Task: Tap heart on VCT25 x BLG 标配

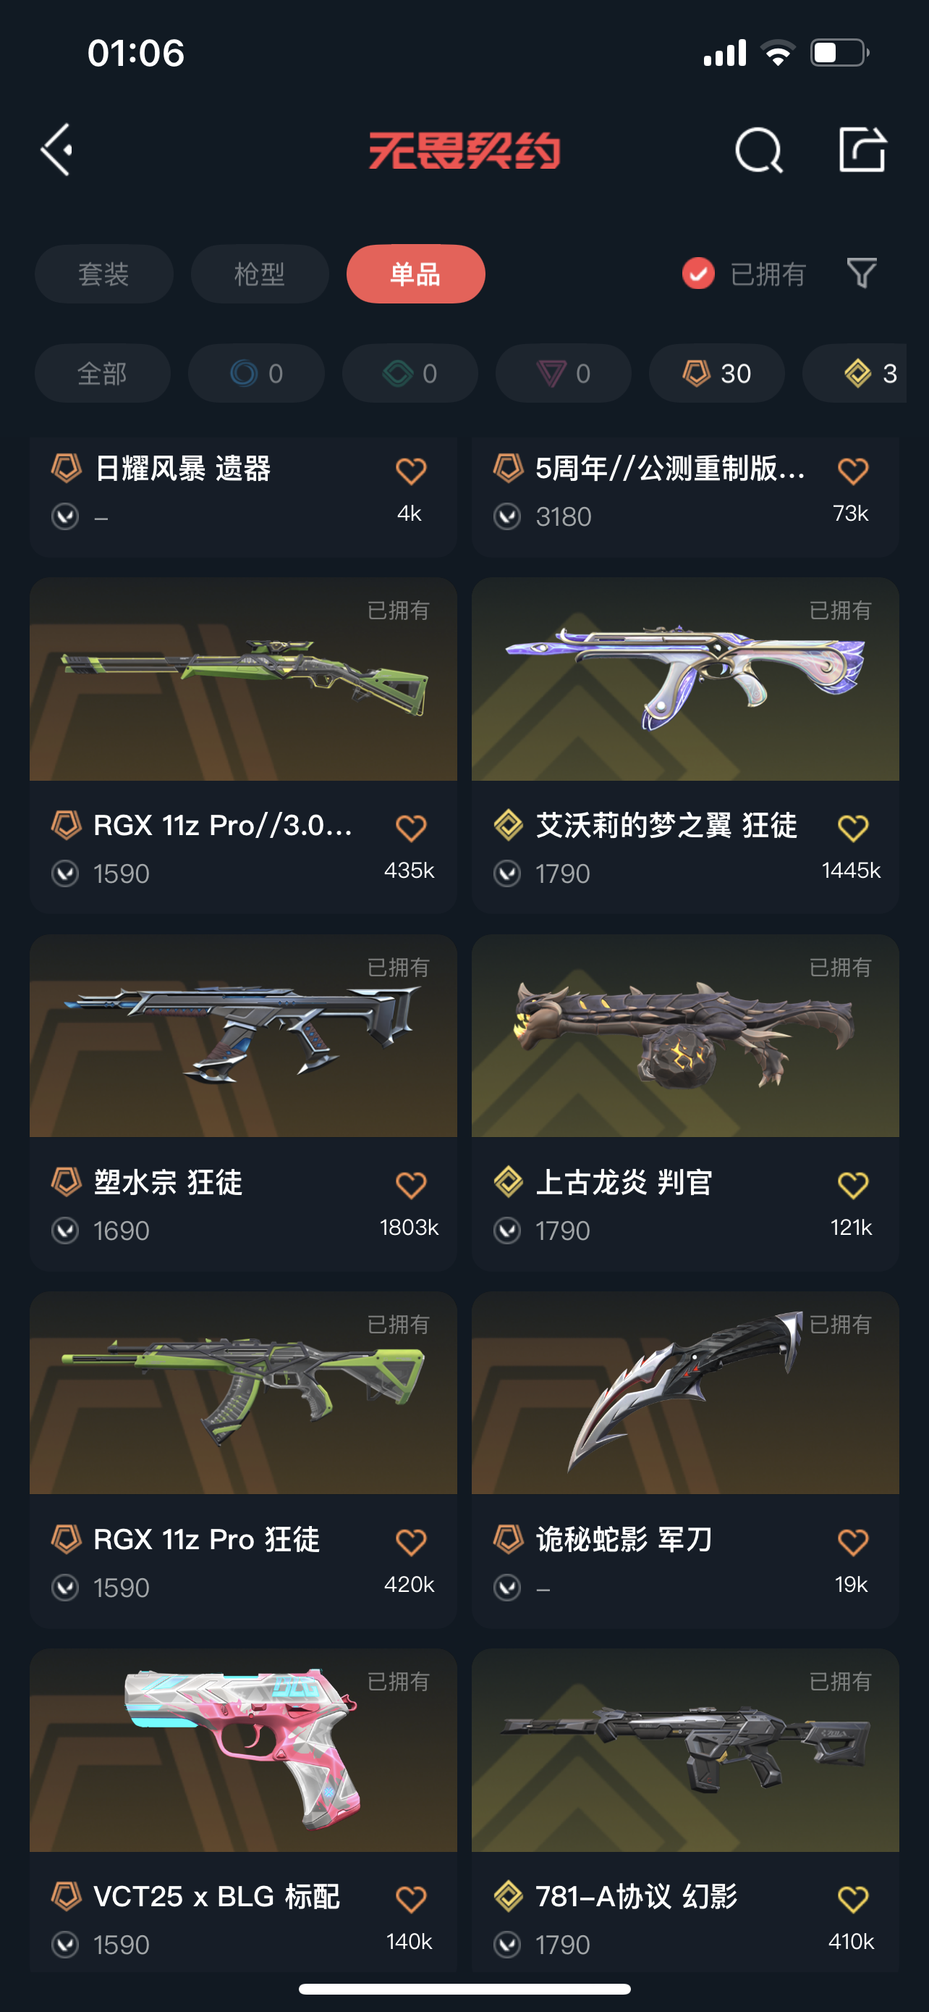Action: coord(410,1898)
